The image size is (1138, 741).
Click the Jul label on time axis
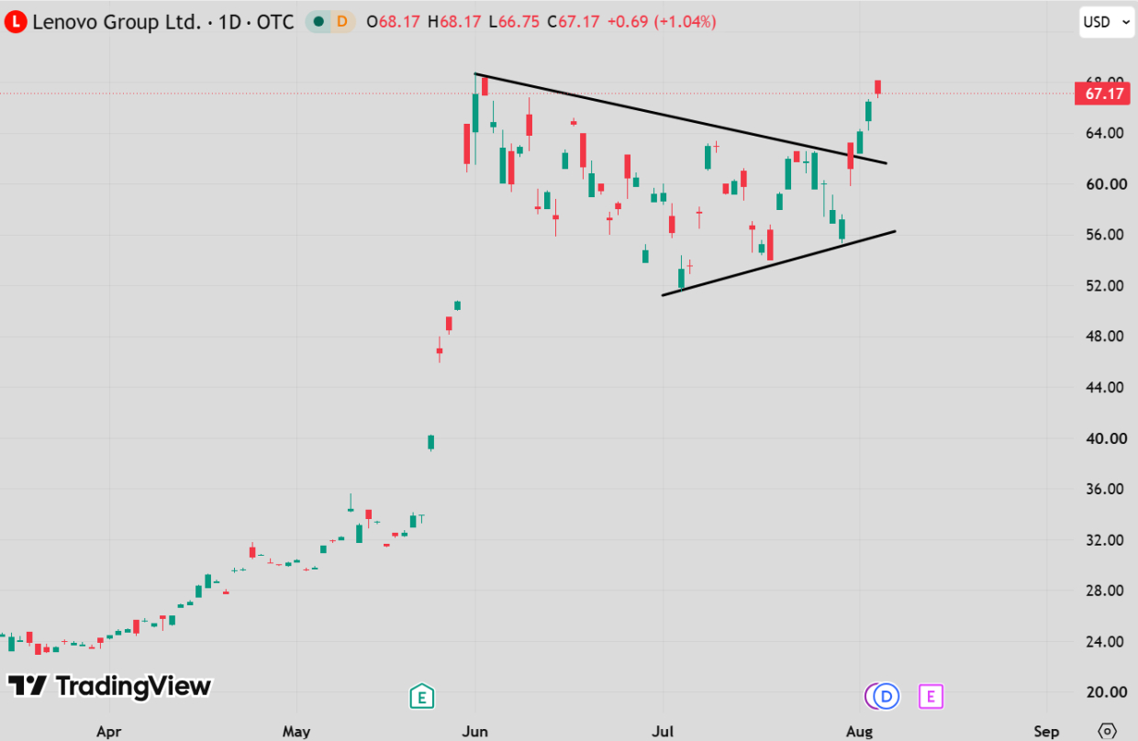(x=662, y=732)
